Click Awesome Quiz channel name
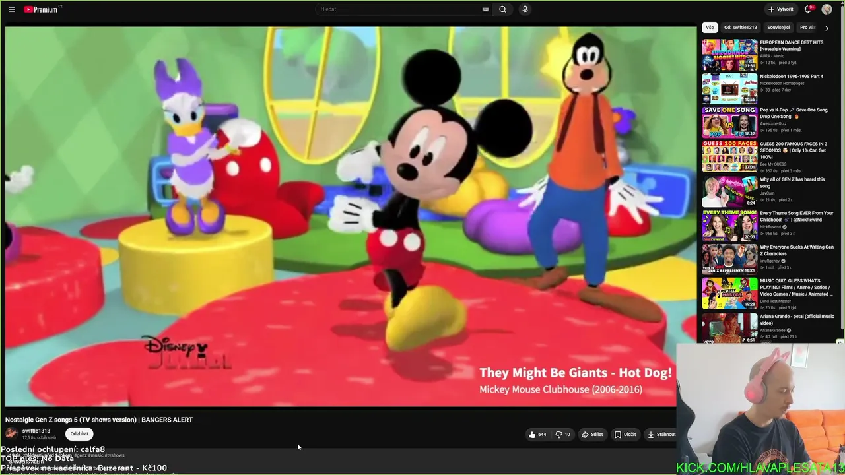The height and width of the screenshot is (475, 845). coord(772,123)
